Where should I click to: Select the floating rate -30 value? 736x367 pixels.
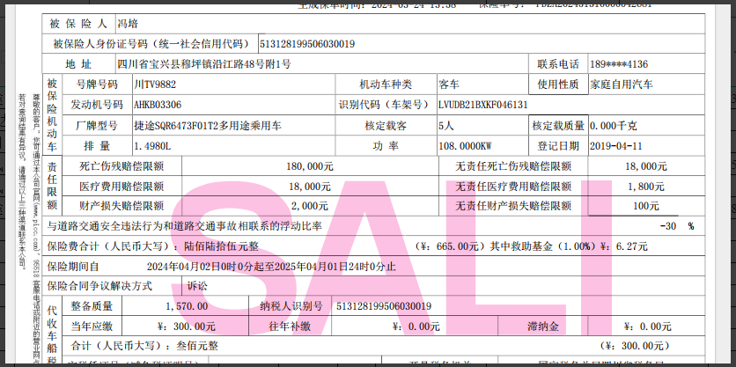672,226
